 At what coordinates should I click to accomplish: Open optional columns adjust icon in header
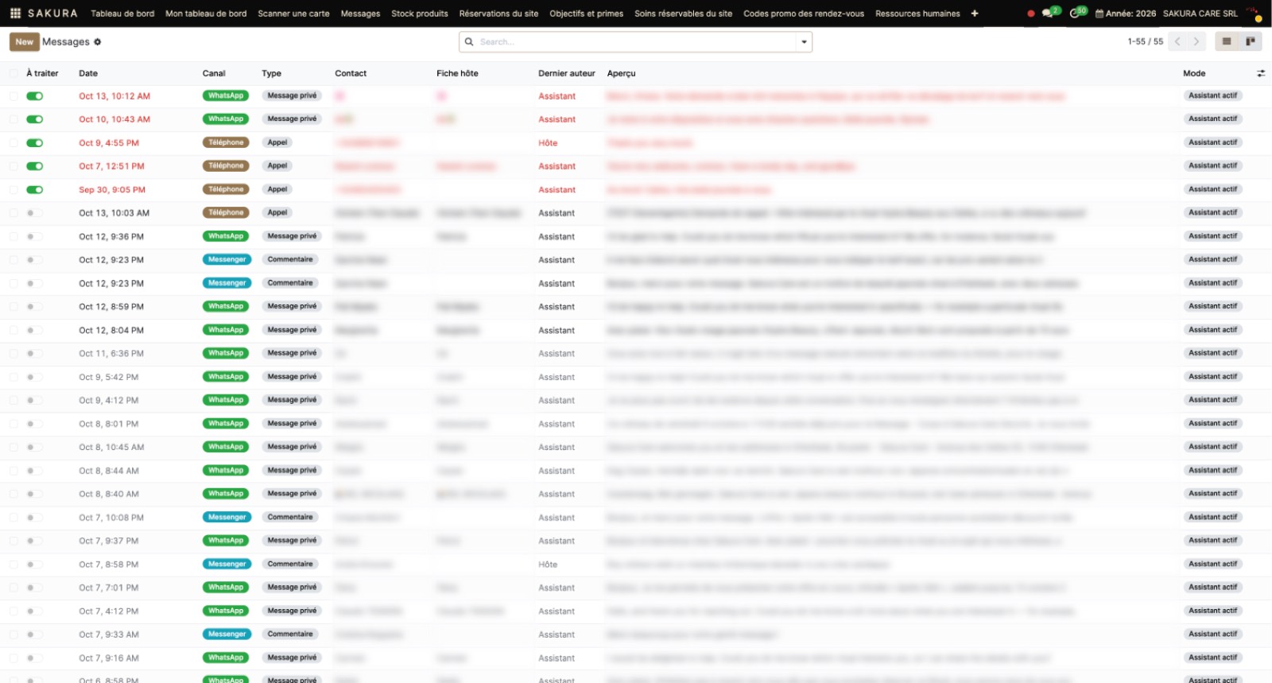[x=1261, y=73]
